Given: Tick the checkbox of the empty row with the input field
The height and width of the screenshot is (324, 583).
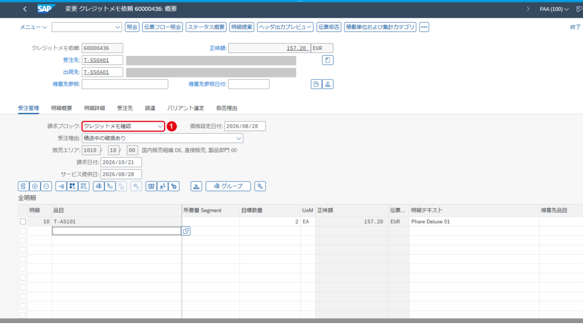Looking at the screenshot, I should [23, 231].
